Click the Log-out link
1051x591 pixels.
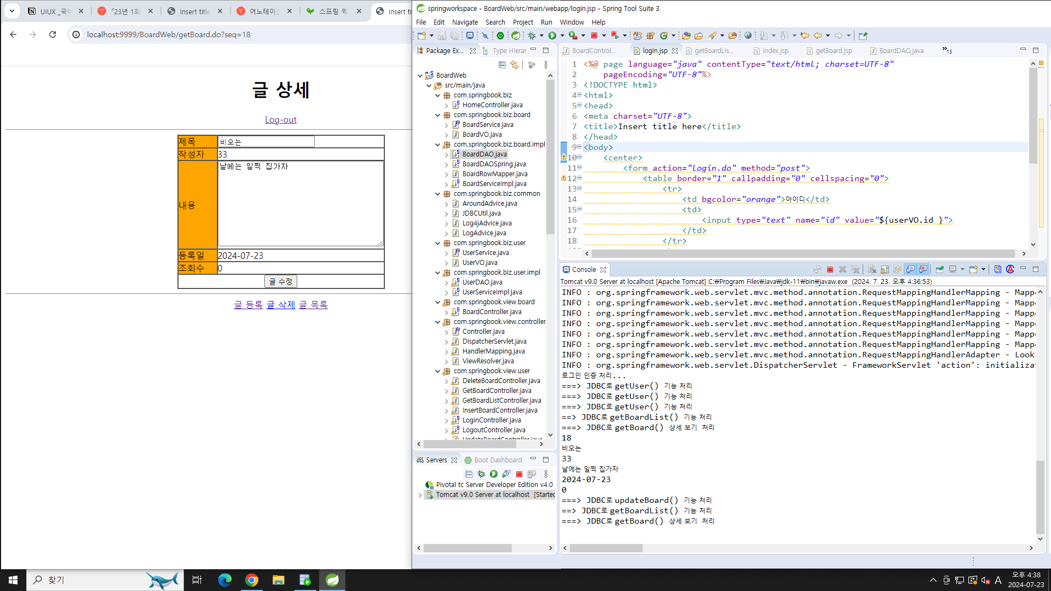[x=280, y=119]
